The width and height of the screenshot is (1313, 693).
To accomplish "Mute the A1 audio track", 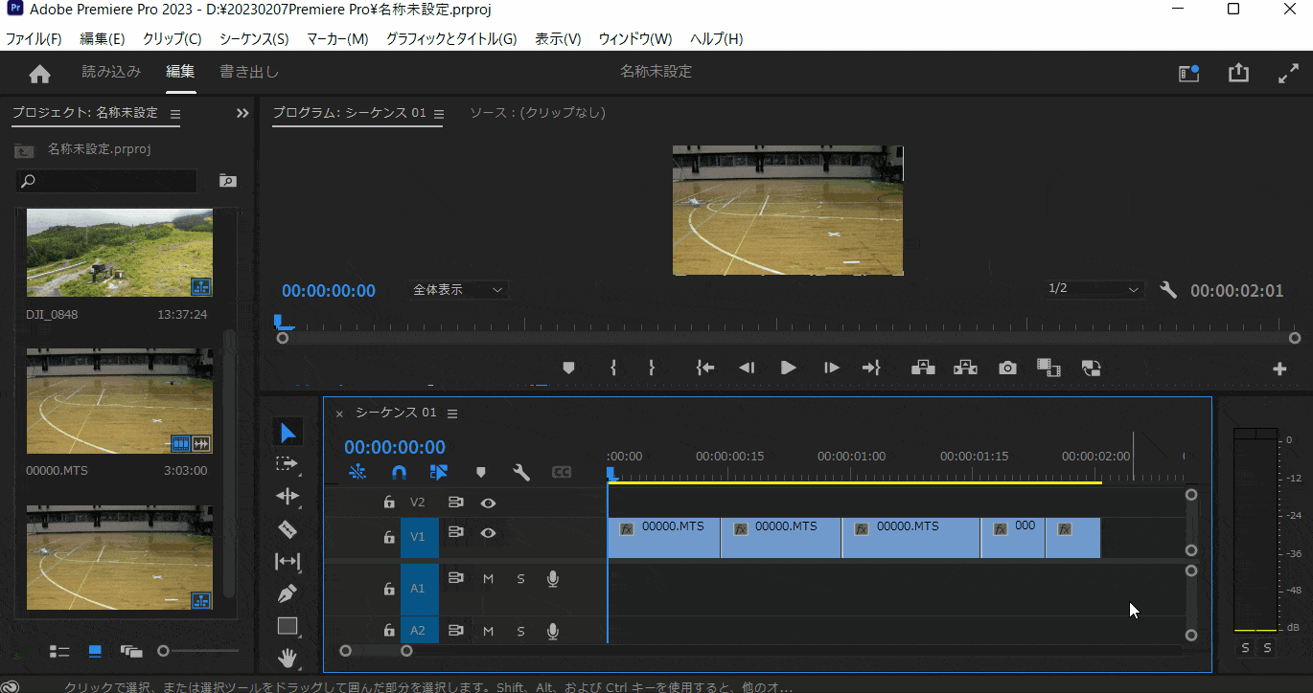I will coord(488,578).
